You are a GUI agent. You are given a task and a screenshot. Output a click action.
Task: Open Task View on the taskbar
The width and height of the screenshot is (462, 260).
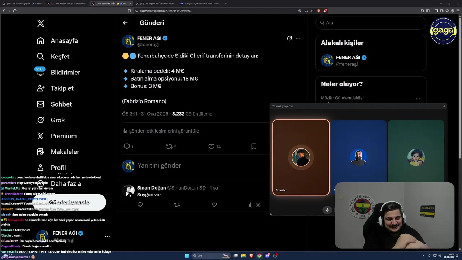tap(236, 256)
